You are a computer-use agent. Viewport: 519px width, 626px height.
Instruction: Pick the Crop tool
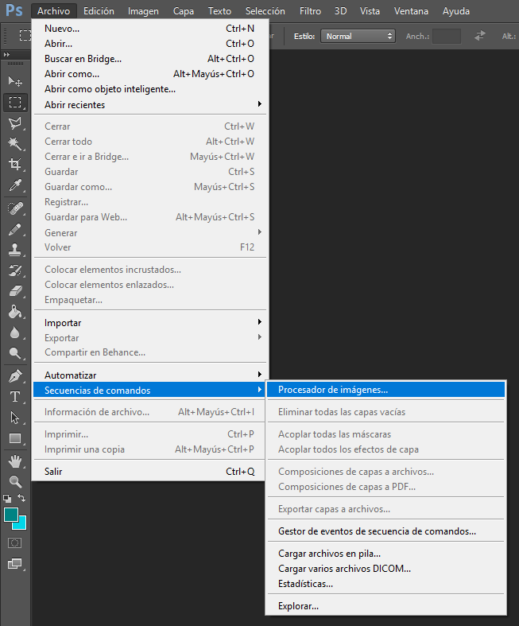pyautogui.click(x=15, y=164)
